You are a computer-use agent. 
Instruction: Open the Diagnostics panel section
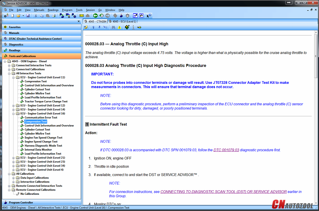(42, 45)
